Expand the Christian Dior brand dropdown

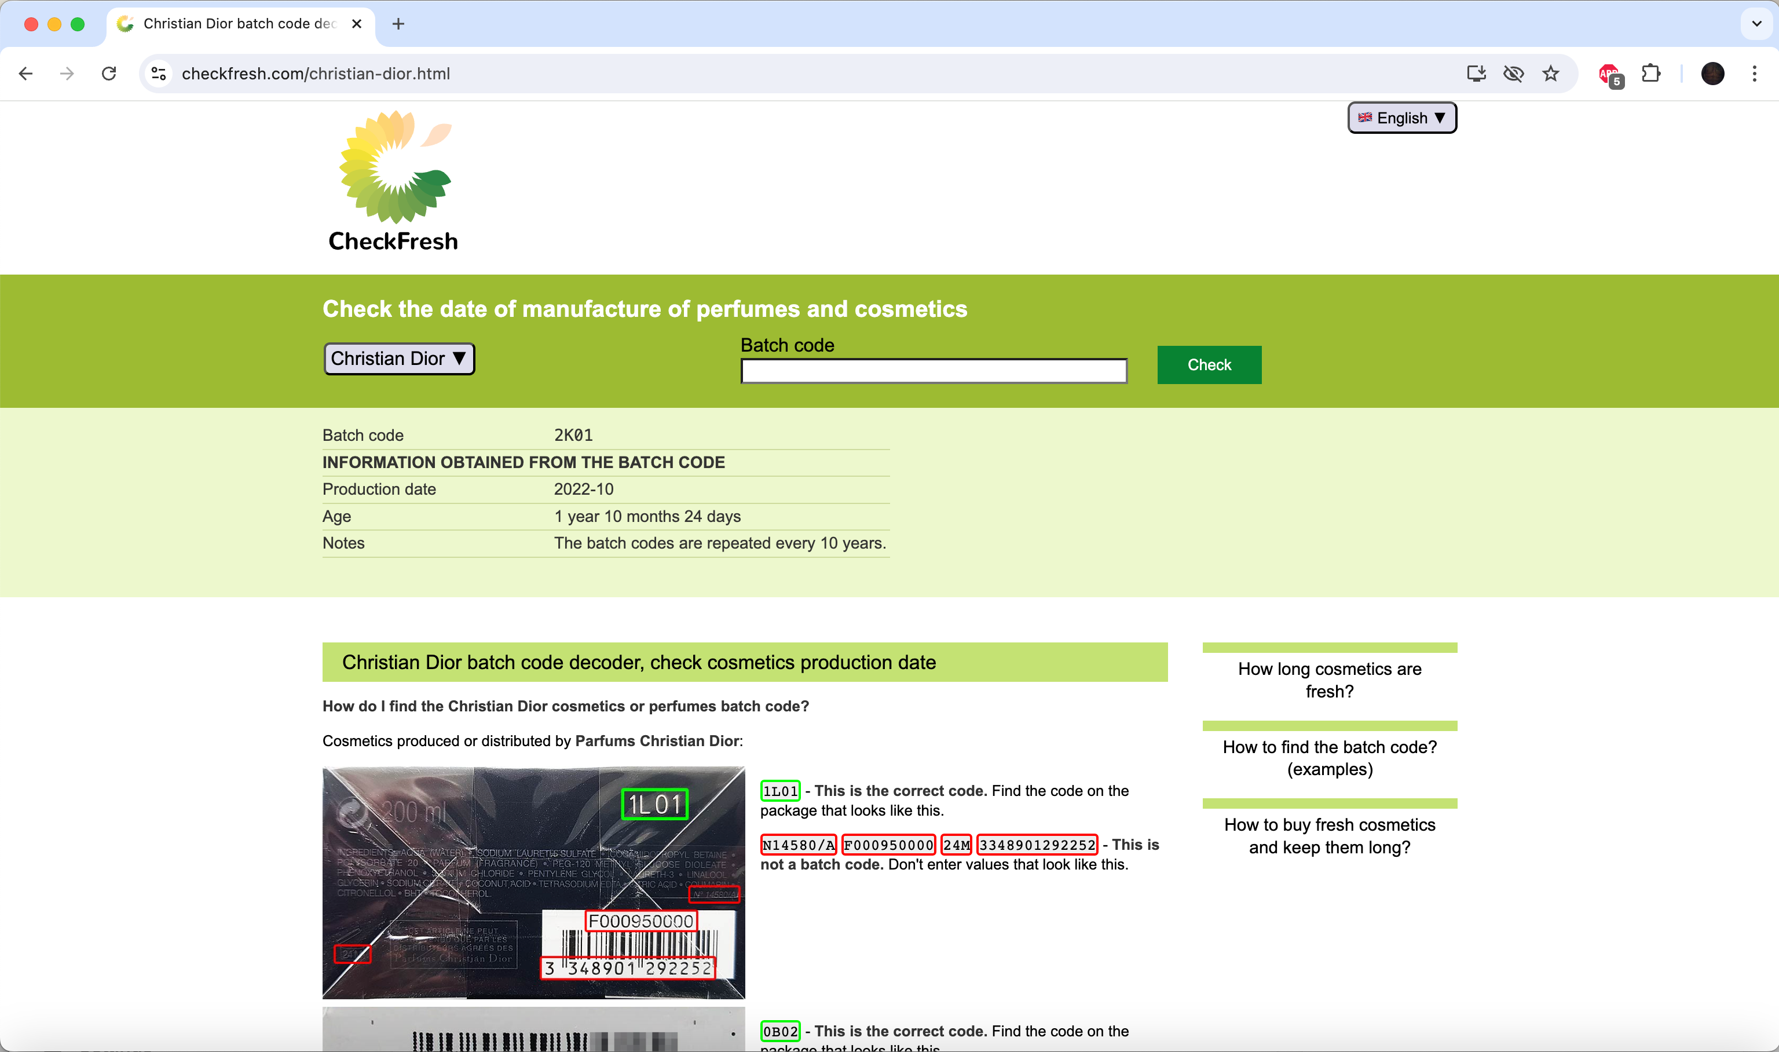[399, 359]
